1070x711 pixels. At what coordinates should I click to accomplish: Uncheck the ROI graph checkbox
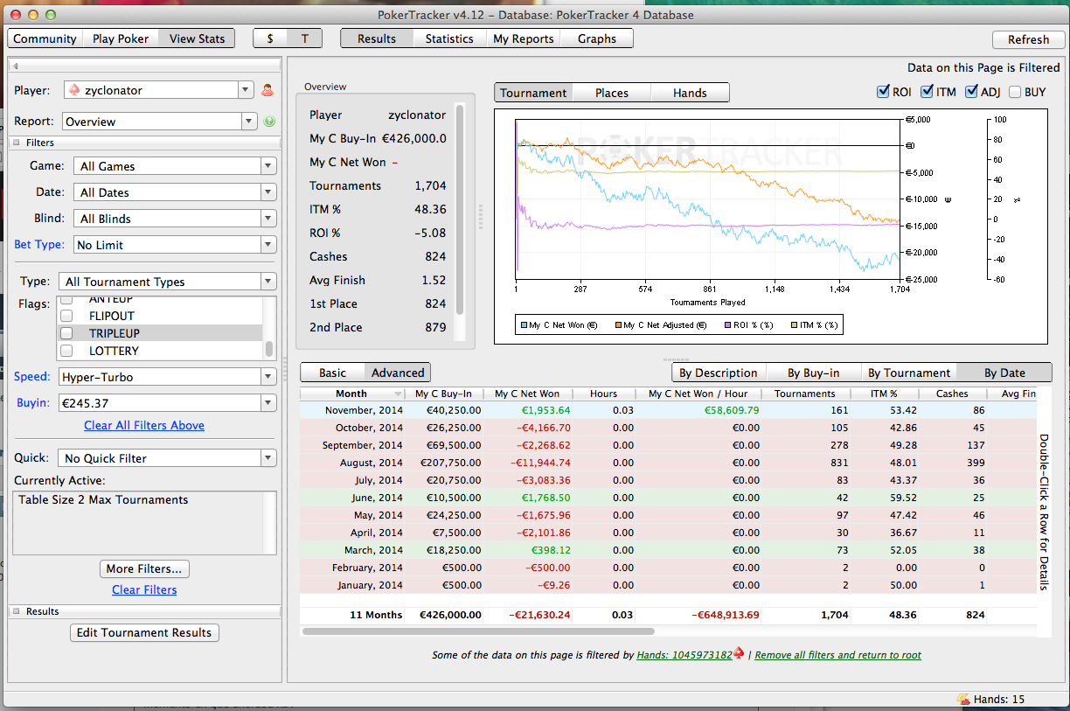[x=883, y=92]
